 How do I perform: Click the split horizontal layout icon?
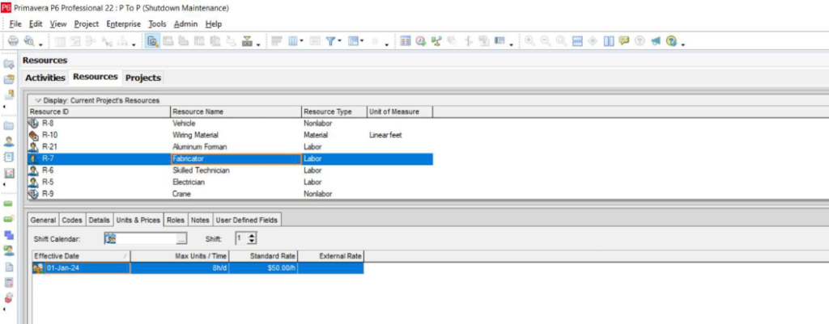(577, 41)
